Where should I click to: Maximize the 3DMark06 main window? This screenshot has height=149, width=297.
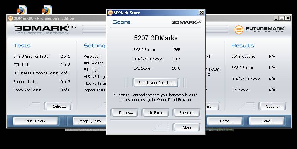coord(282,18)
